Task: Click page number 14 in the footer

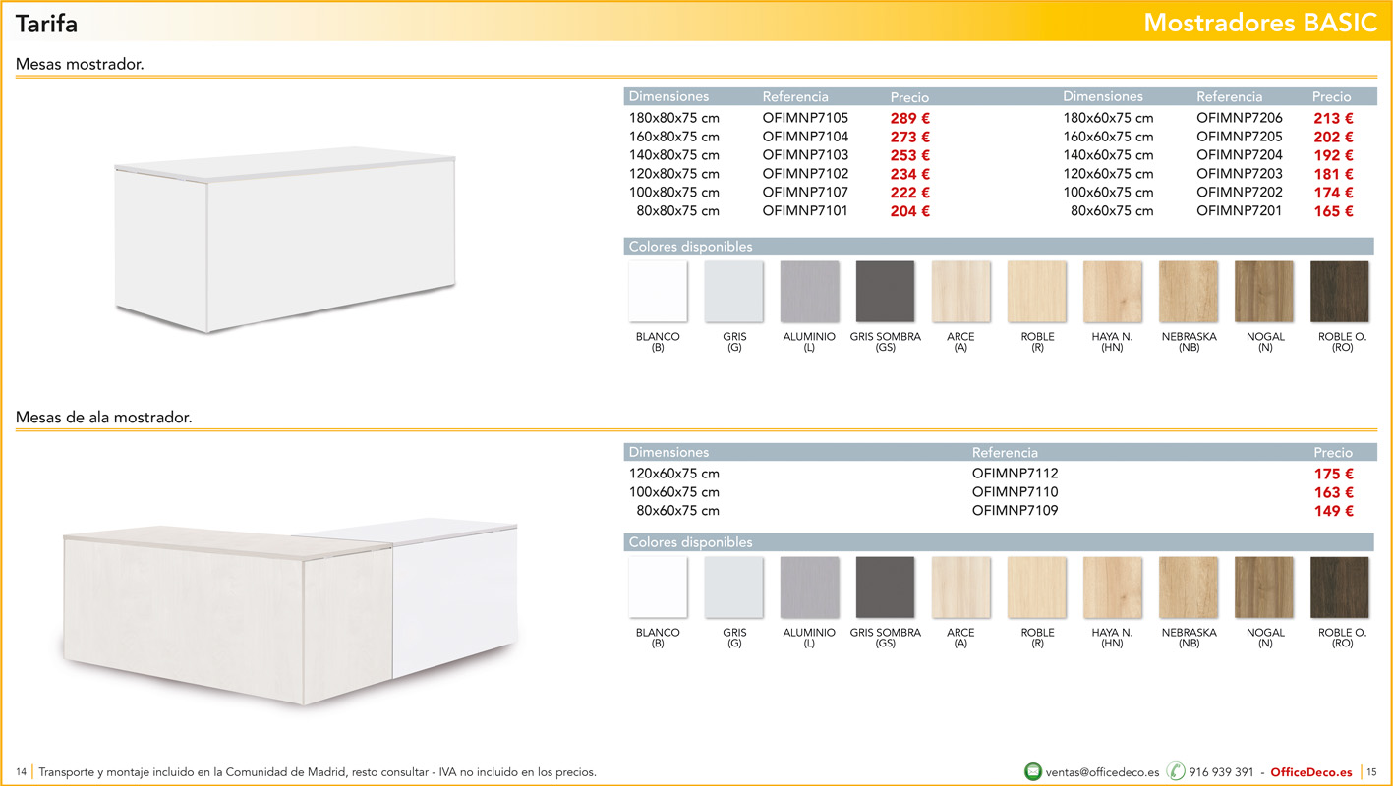Action: tap(21, 772)
